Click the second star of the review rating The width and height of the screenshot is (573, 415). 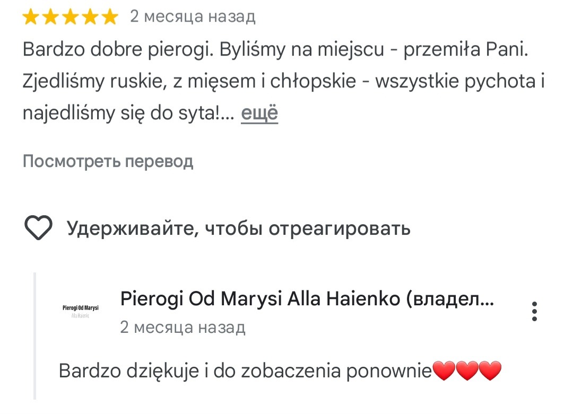(x=49, y=16)
